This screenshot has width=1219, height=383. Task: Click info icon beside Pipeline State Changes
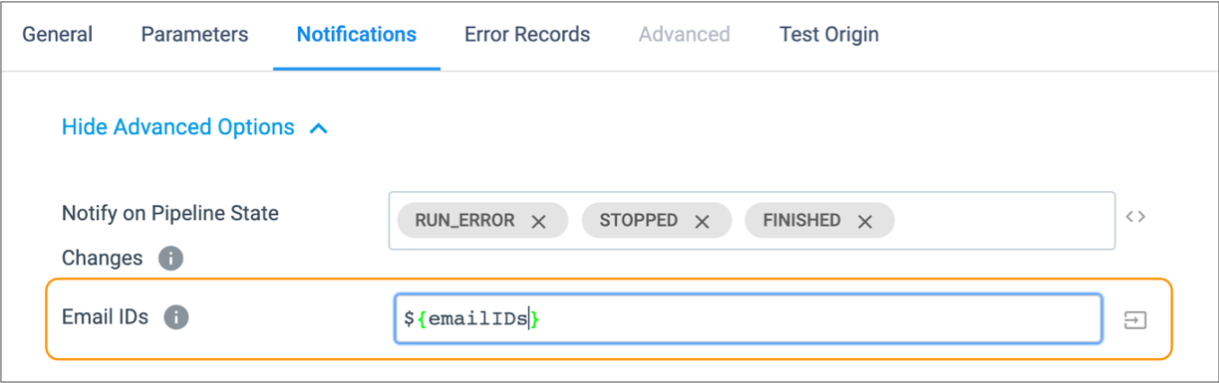pyautogui.click(x=170, y=259)
